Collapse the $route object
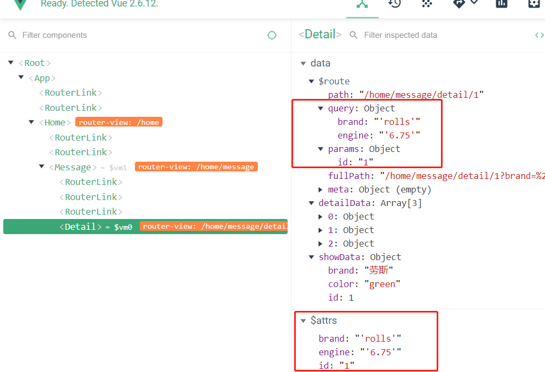Viewport: 545px width, 372px height. pos(312,81)
